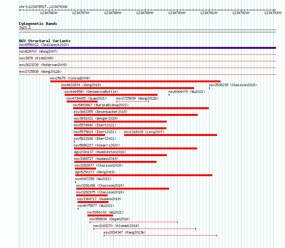Click ruler position 123478700
285x248 pixels.
click(x=81, y=13)
